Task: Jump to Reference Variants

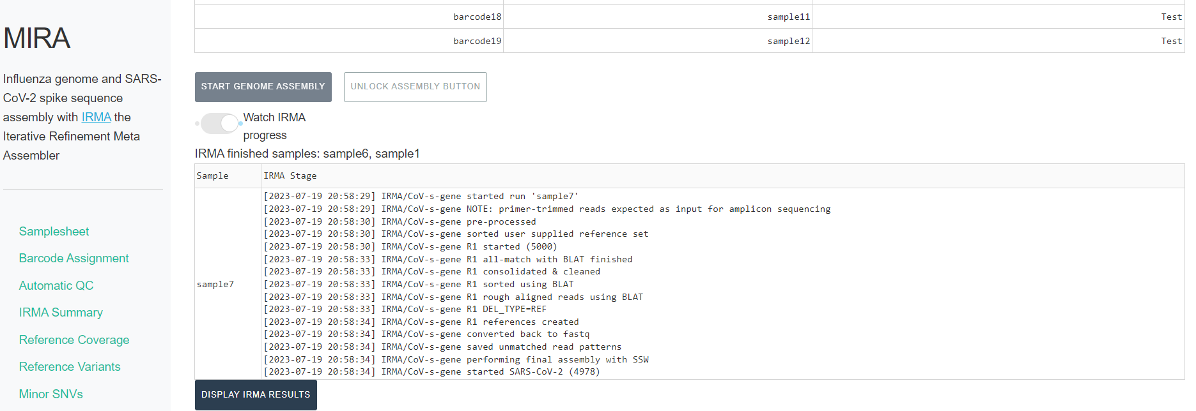Action: click(70, 367)
